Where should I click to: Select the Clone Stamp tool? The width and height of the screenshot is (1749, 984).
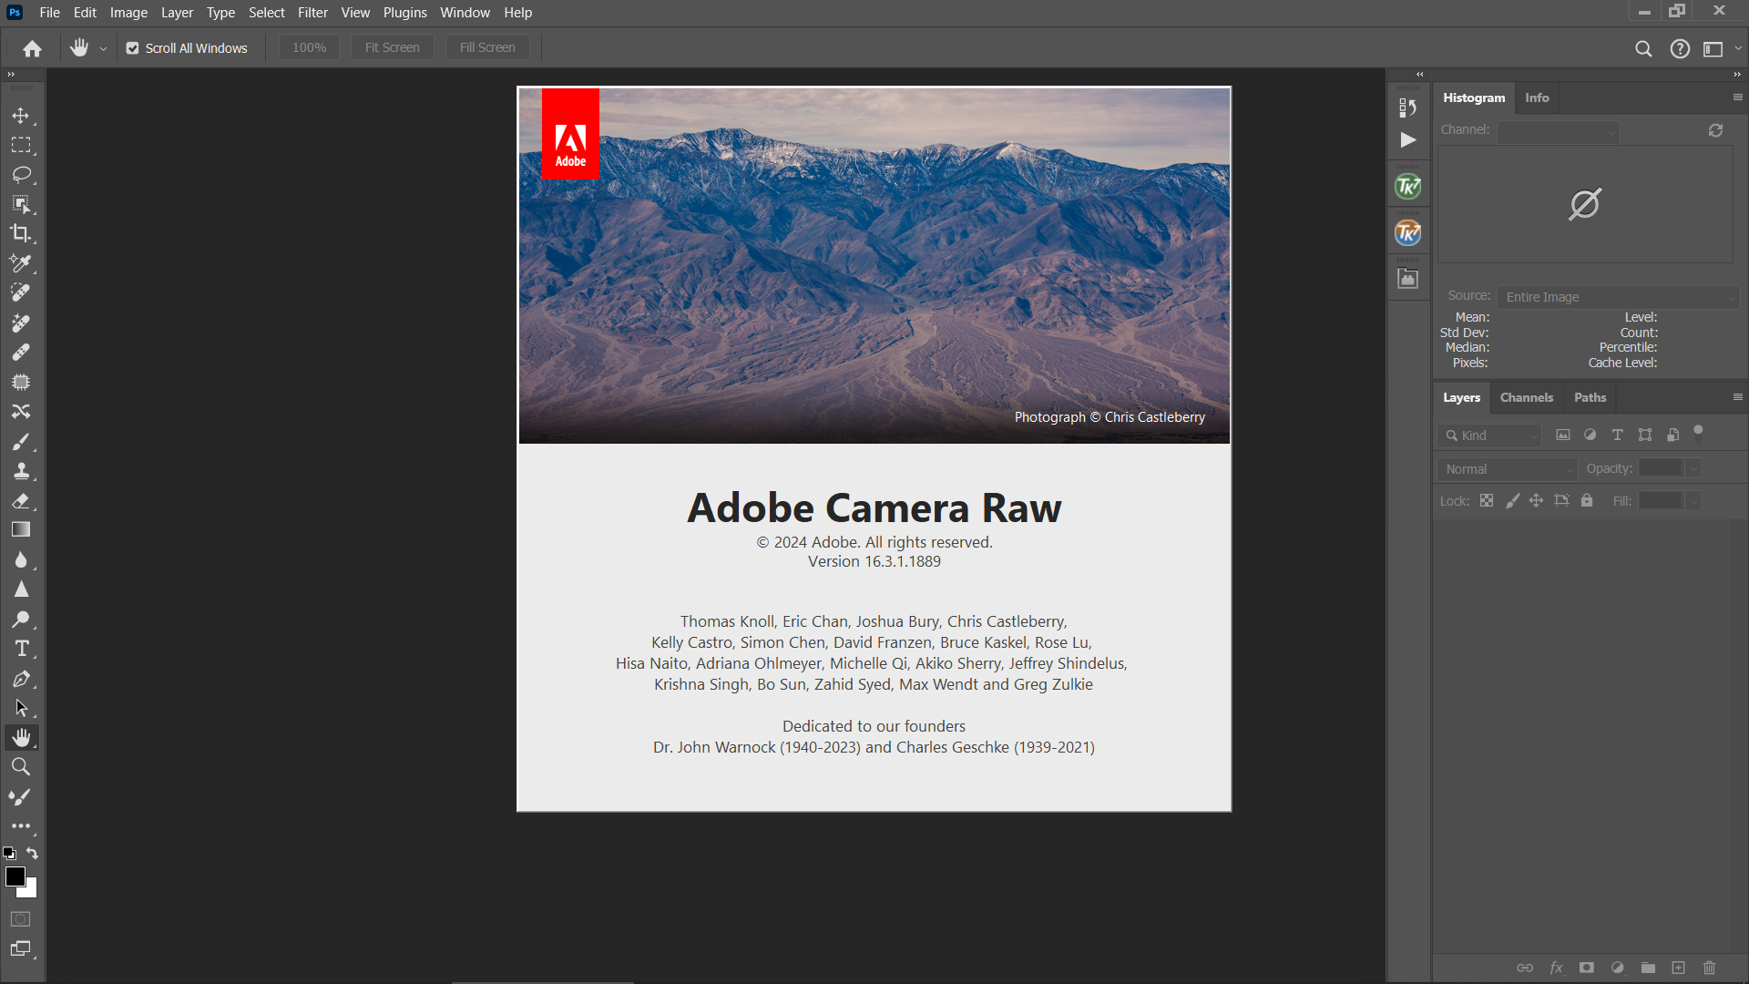[21, 471]
